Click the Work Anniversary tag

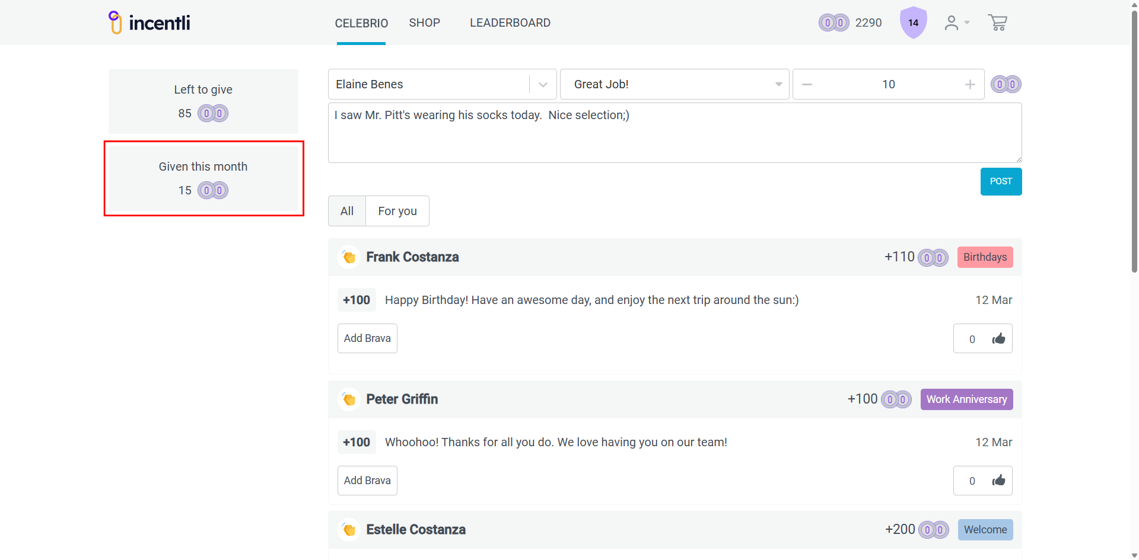tap(966, 399)
